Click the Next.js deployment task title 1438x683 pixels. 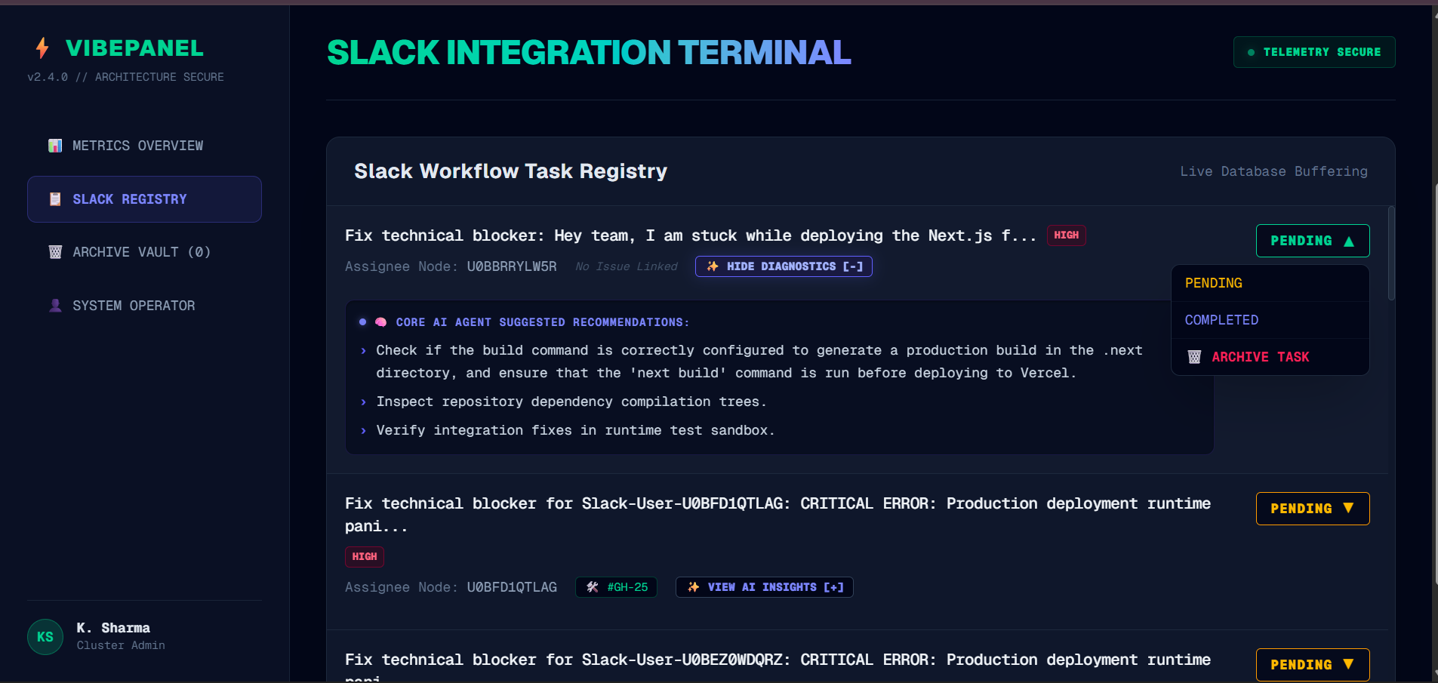[691, 235]
